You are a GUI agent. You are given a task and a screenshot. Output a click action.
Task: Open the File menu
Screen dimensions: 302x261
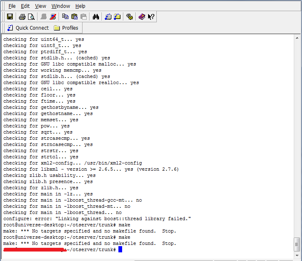(12, 6)
